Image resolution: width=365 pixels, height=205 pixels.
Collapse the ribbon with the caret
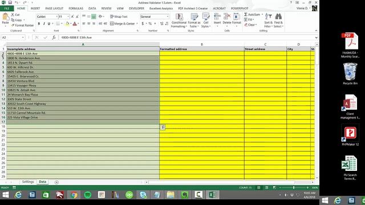coord(316,30)
